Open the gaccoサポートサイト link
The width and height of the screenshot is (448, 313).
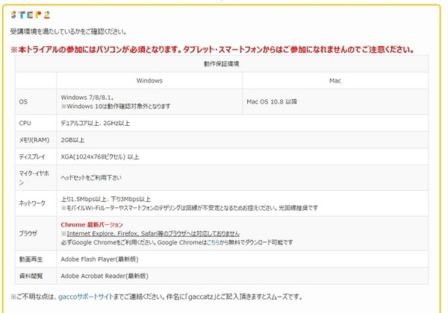tap(86, 297)
